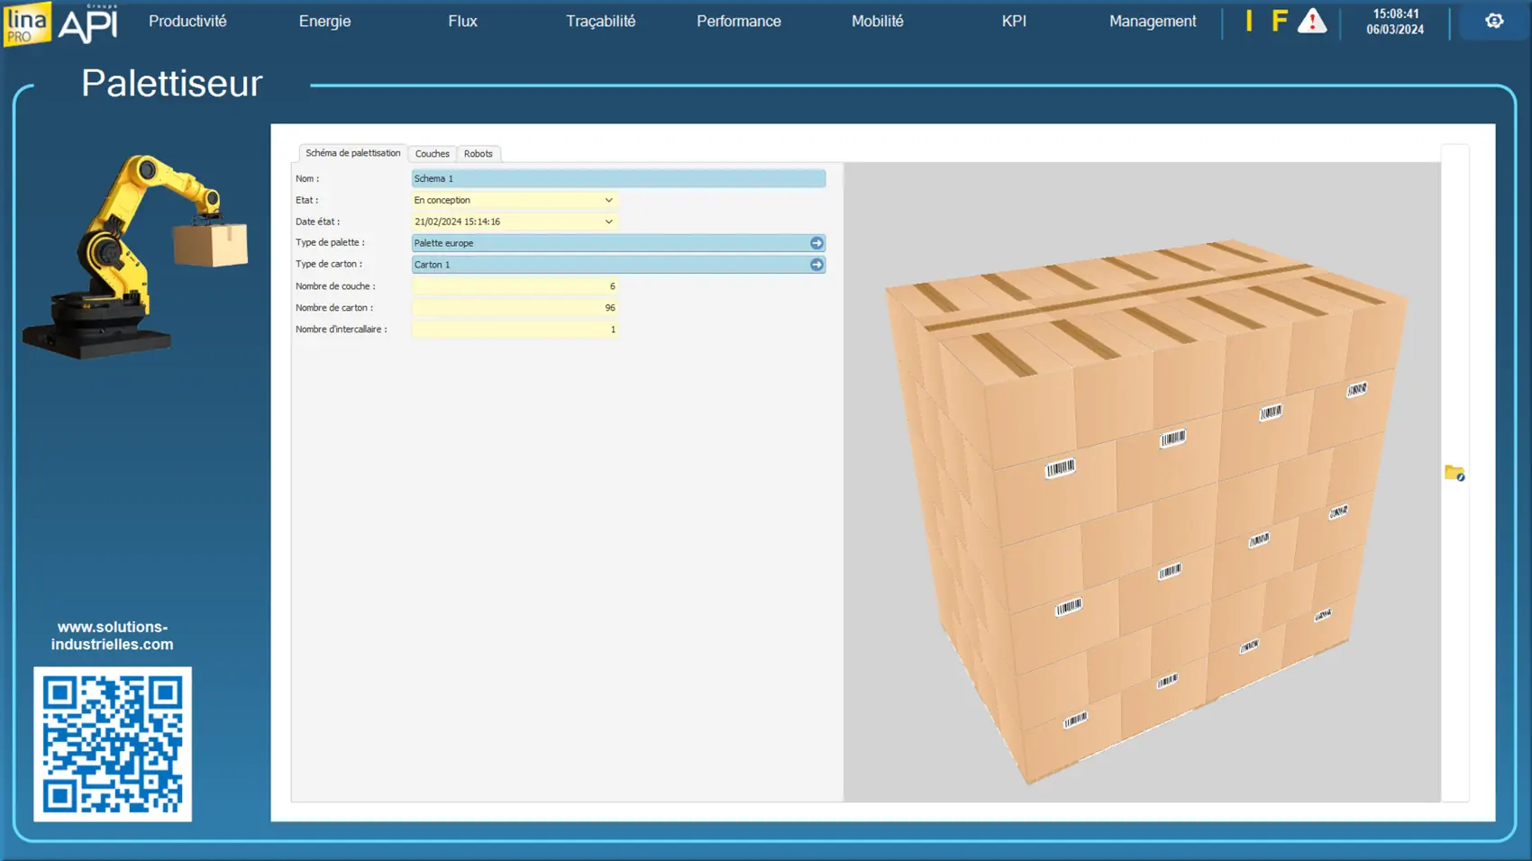Go to the KPI menu
Image resolution: width=1532 pixels, height=861 pixels.
click(x=1014, y=21)
